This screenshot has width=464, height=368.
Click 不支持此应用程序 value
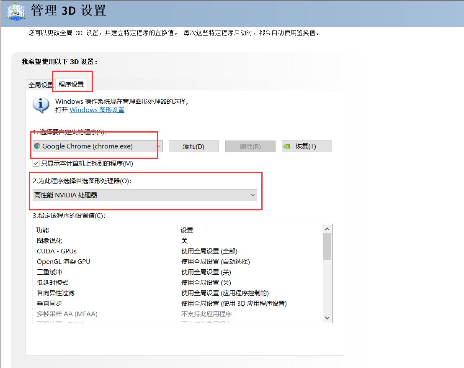click(x=206, y=314)
